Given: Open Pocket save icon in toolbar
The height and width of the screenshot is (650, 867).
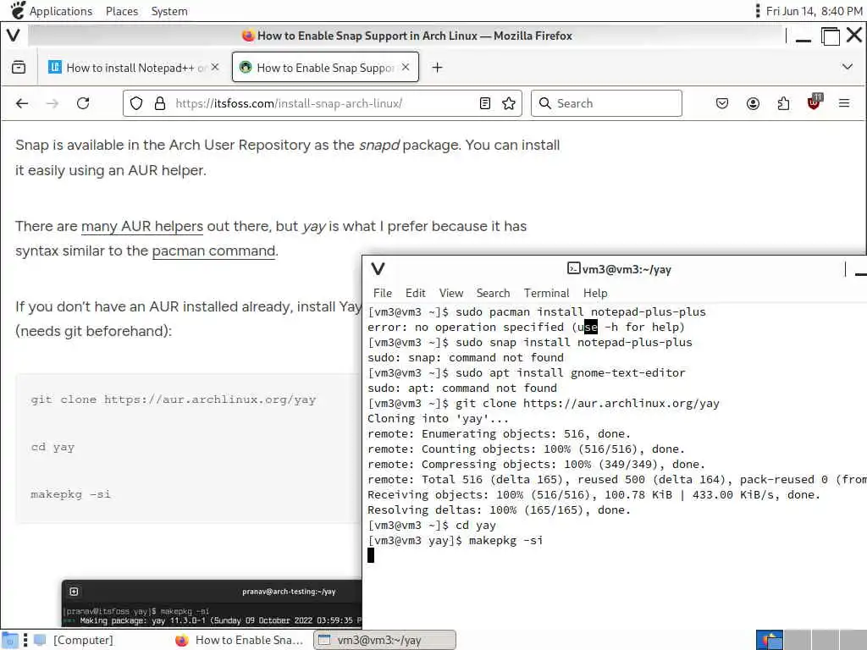Looking at the screenshot, I should (722, 103).
